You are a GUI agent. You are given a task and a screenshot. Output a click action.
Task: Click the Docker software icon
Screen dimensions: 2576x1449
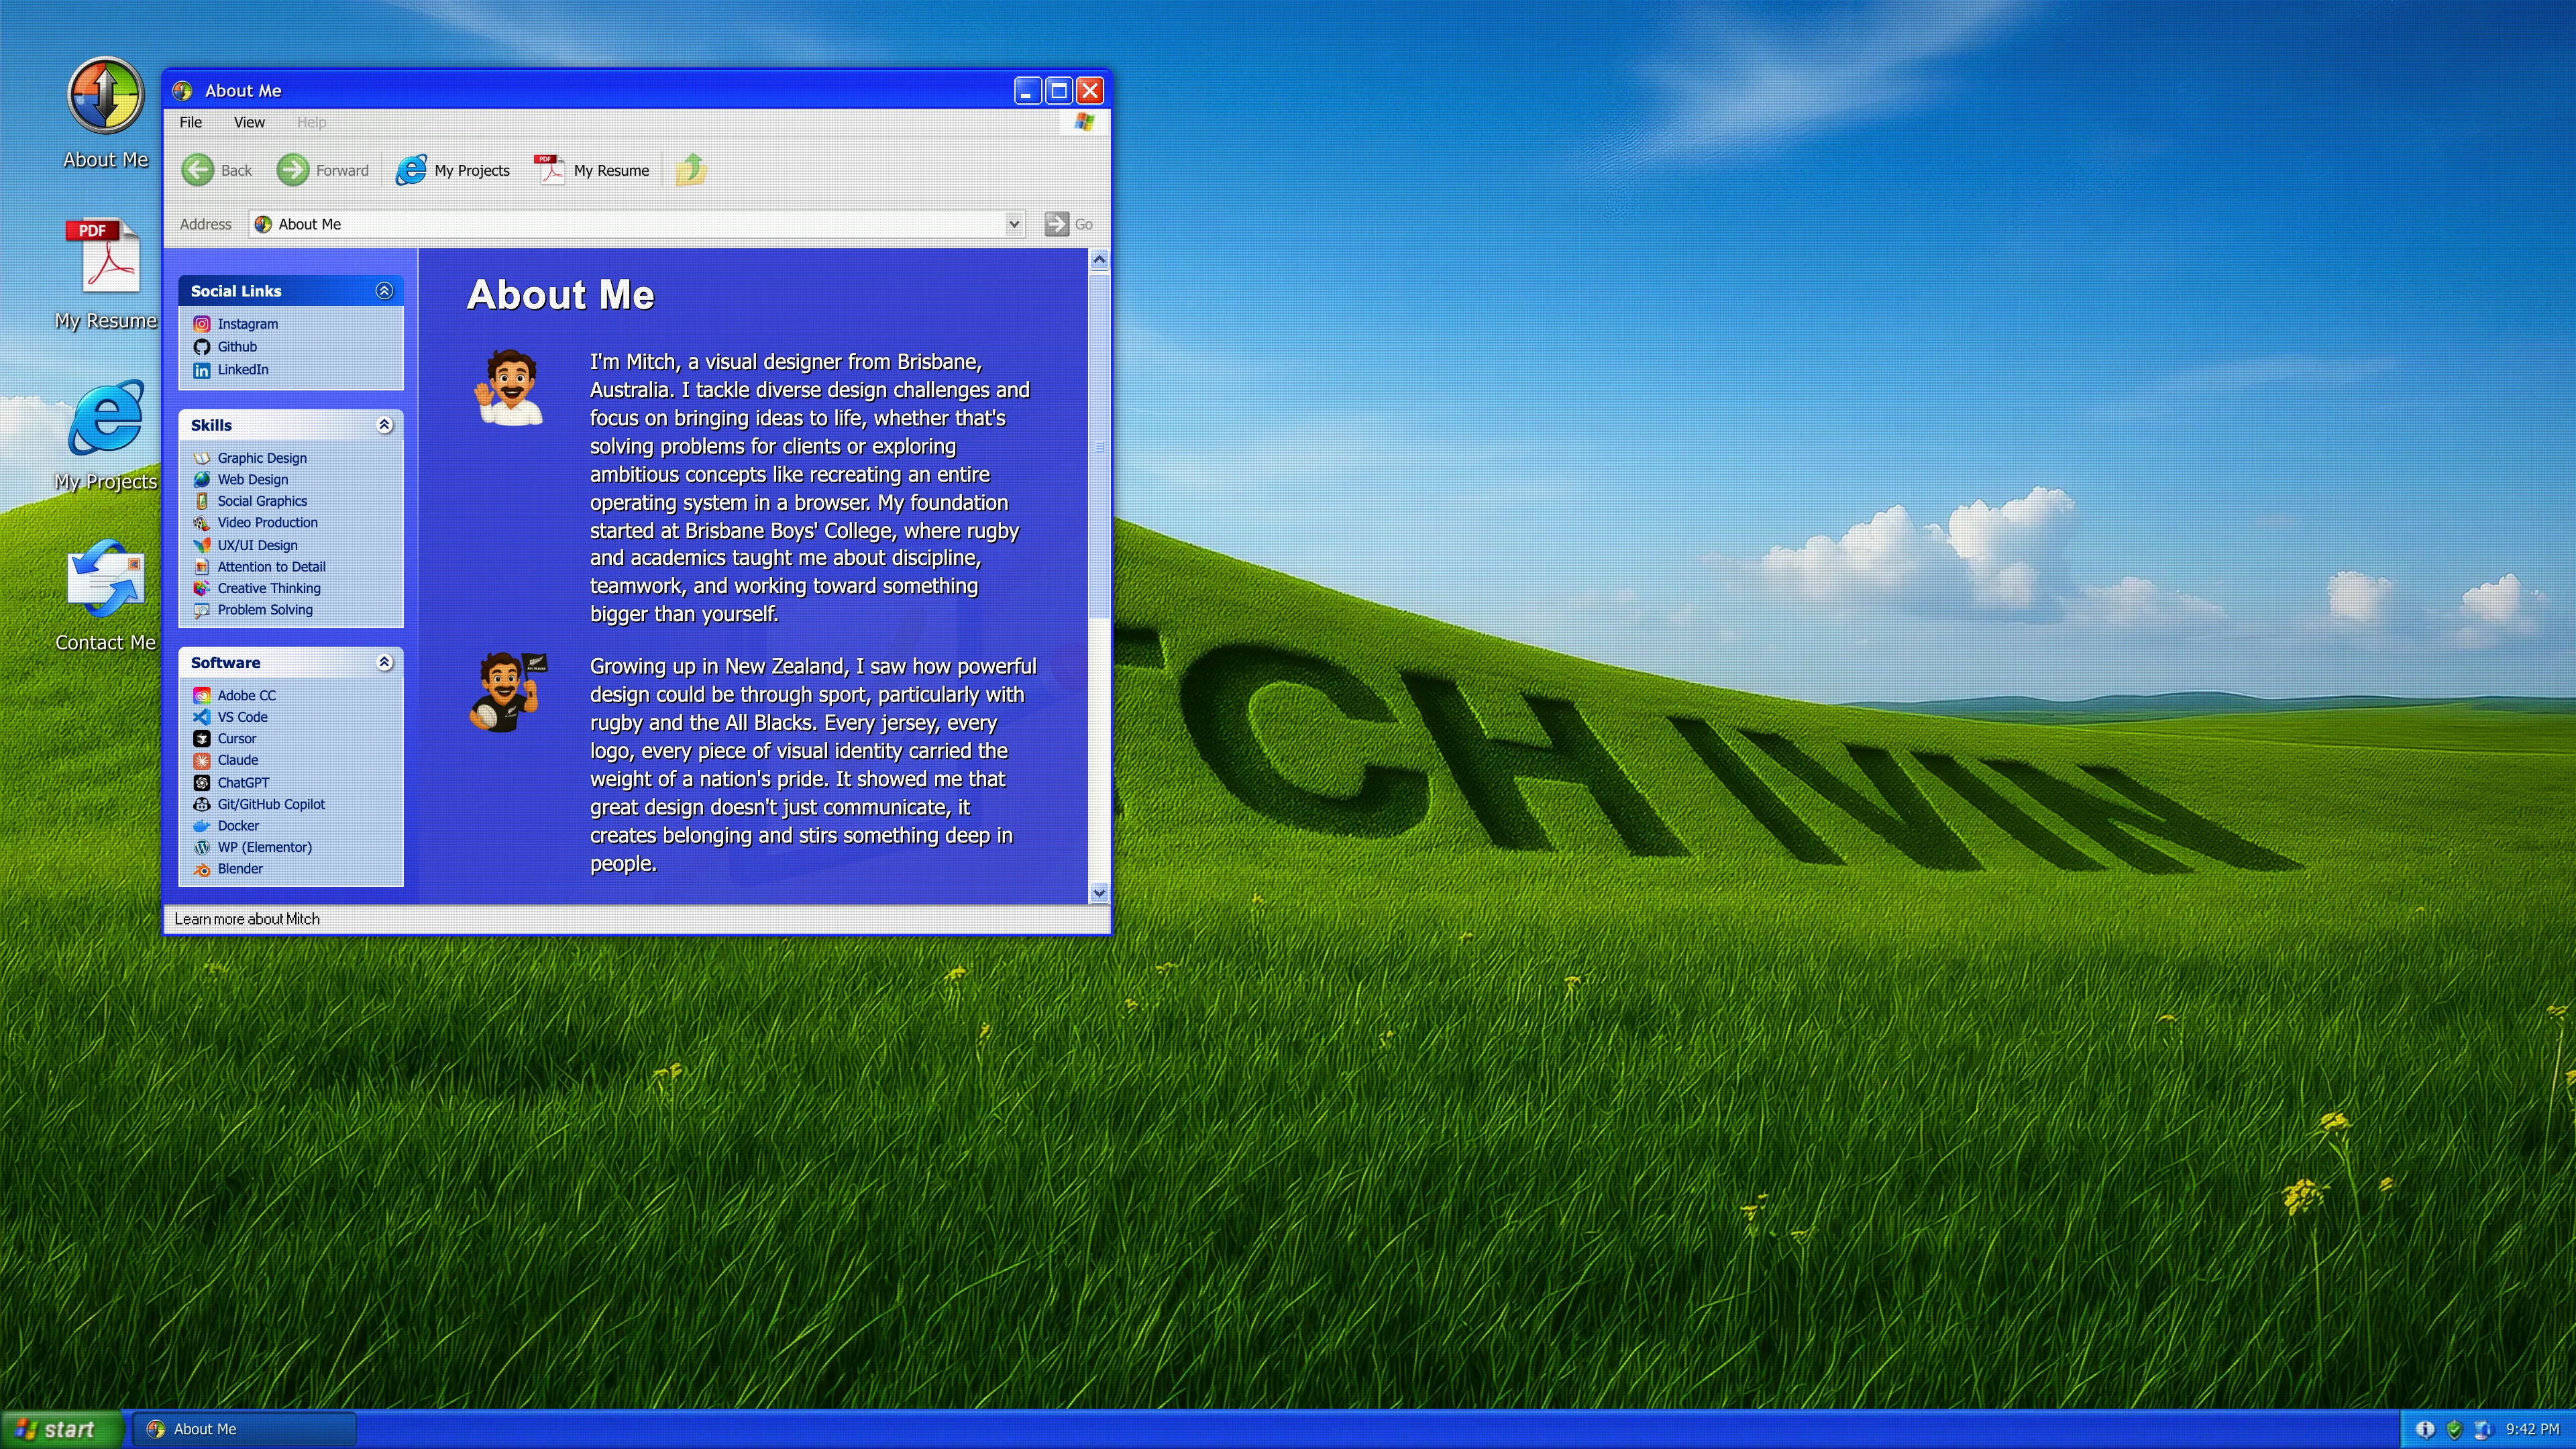(203, 825)
